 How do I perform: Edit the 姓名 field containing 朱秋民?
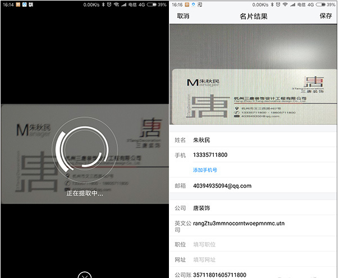pyautogui.click(x=253, y=140)
